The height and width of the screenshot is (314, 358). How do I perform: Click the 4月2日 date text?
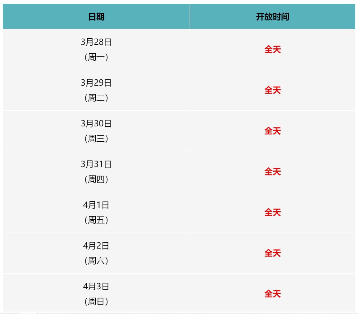pyautogui.click(x=96, y=246)
